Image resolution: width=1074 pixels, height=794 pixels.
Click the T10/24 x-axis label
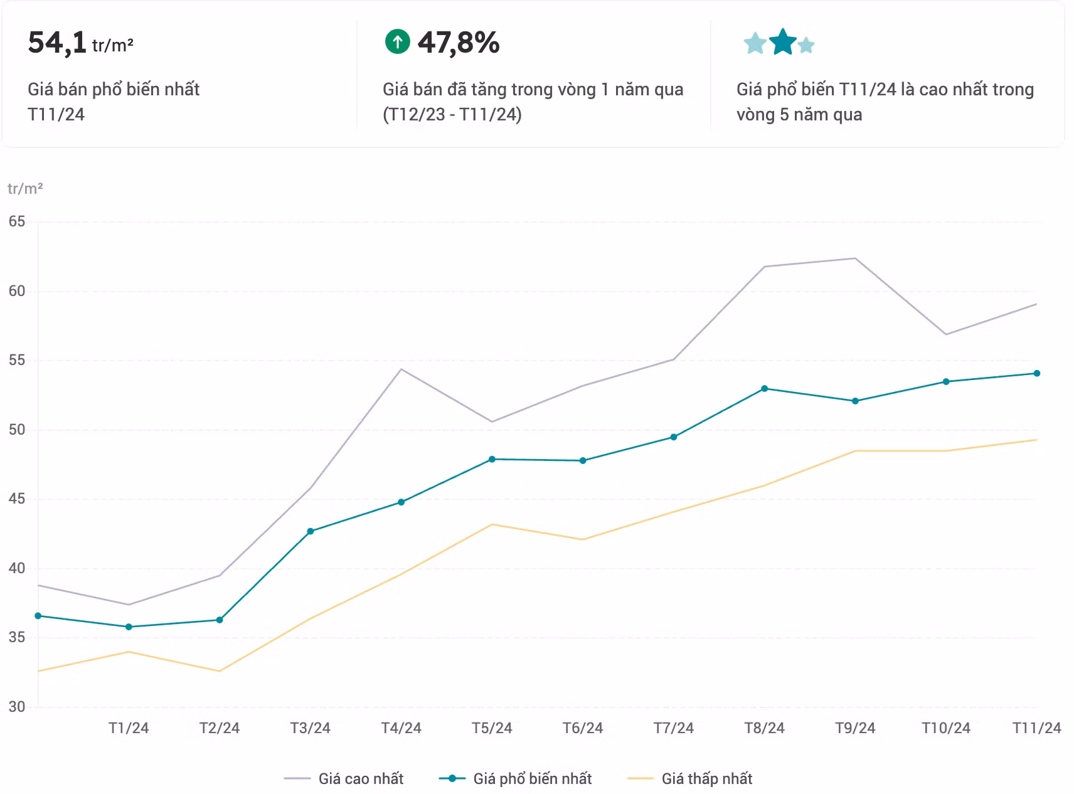point(945,728)
